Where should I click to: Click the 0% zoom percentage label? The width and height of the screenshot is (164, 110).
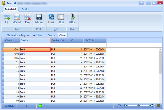tap(119, 105)
